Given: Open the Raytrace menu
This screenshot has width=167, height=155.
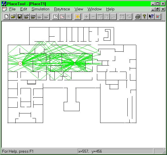Looking at the screenshot, I should point(62,9).
